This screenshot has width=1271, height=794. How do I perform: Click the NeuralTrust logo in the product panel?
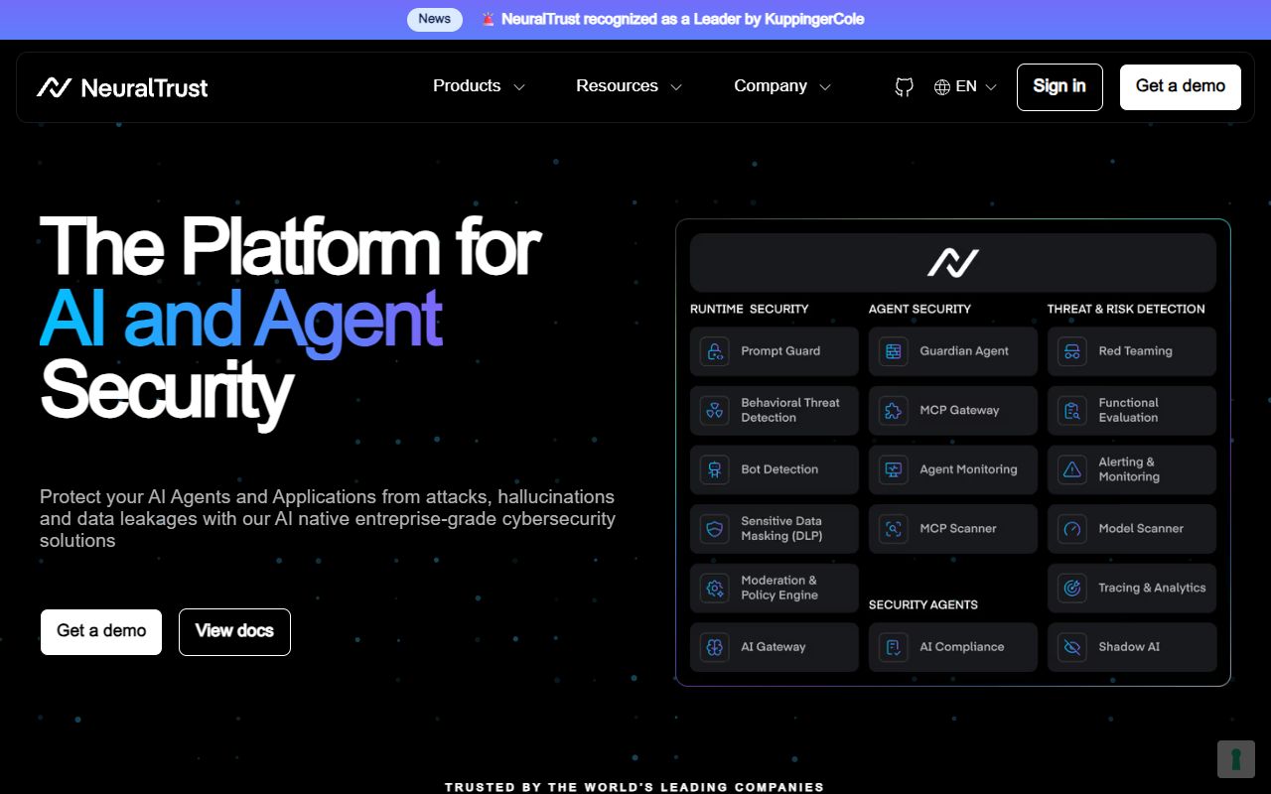tap(952, 261)
